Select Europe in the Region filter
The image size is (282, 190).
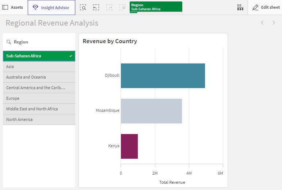pyautogui.click(x=39, y=98)
